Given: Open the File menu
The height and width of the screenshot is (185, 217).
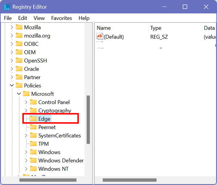Looking at the screenshot, I should (8, 18).
